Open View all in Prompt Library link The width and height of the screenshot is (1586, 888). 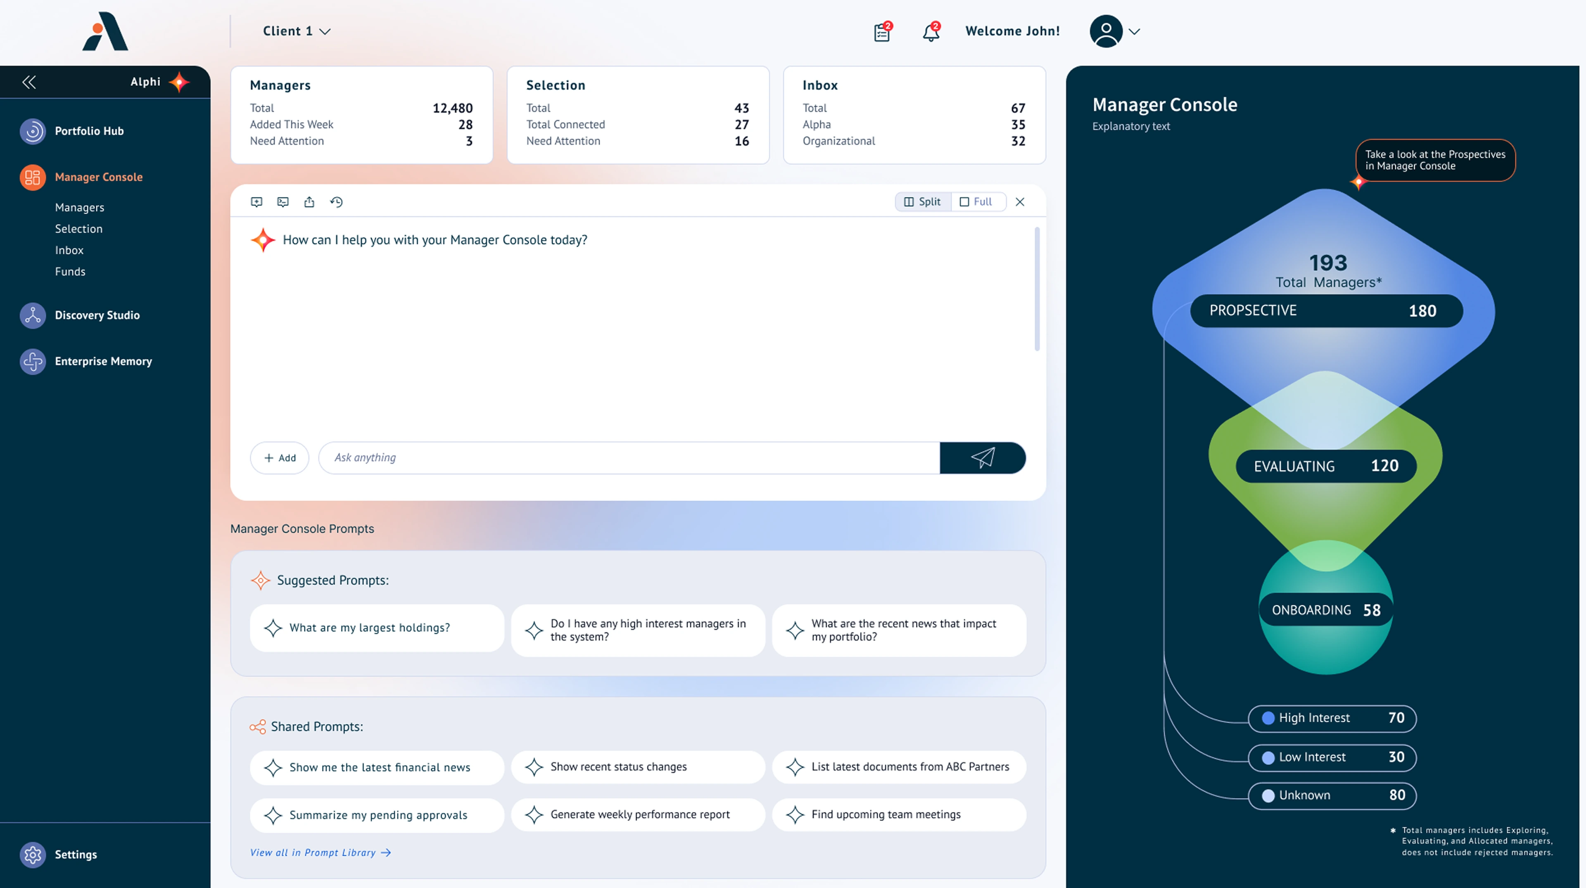click(x=320, y=852)
